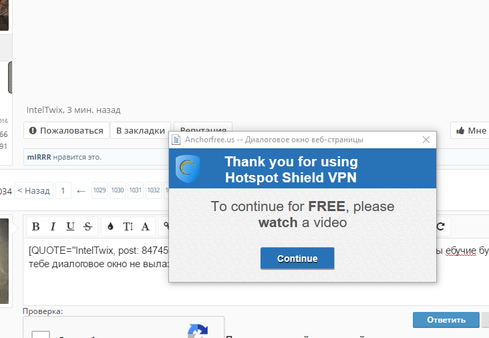Open the Репутация button behind the dialog

point(203,127)
